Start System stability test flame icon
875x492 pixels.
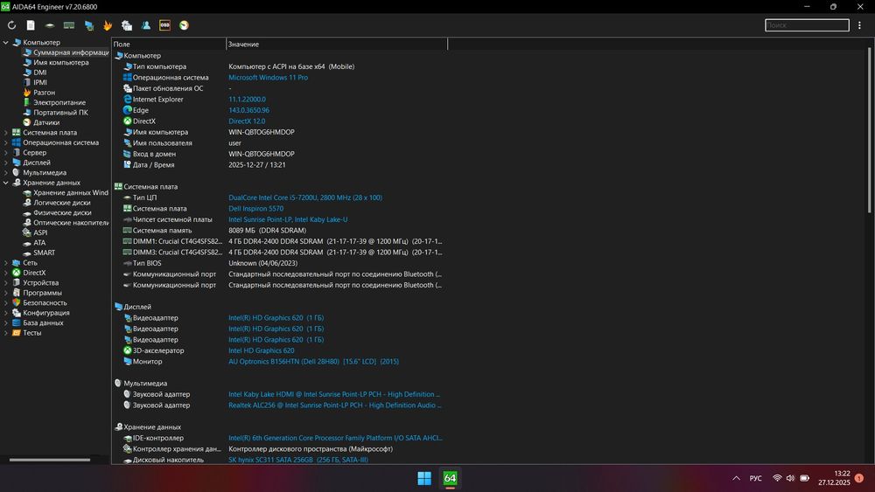pyautogui.click(x=108, y=25)
